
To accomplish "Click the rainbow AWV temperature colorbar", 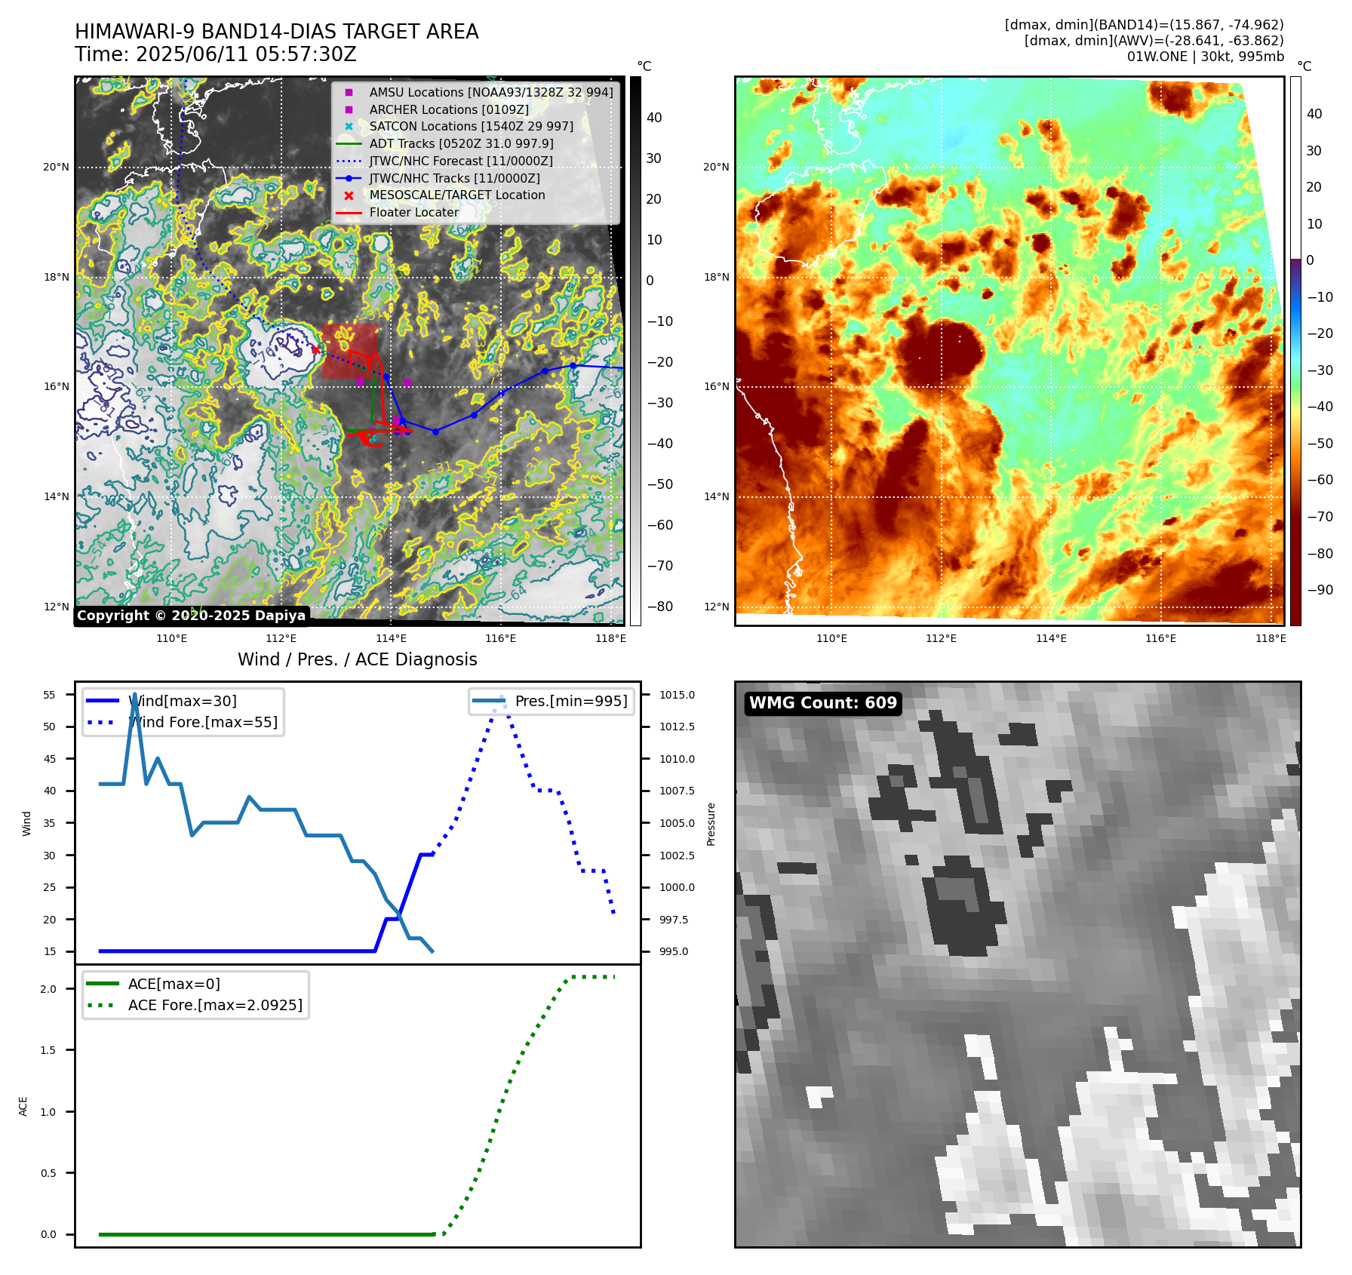I will 1295,351.
